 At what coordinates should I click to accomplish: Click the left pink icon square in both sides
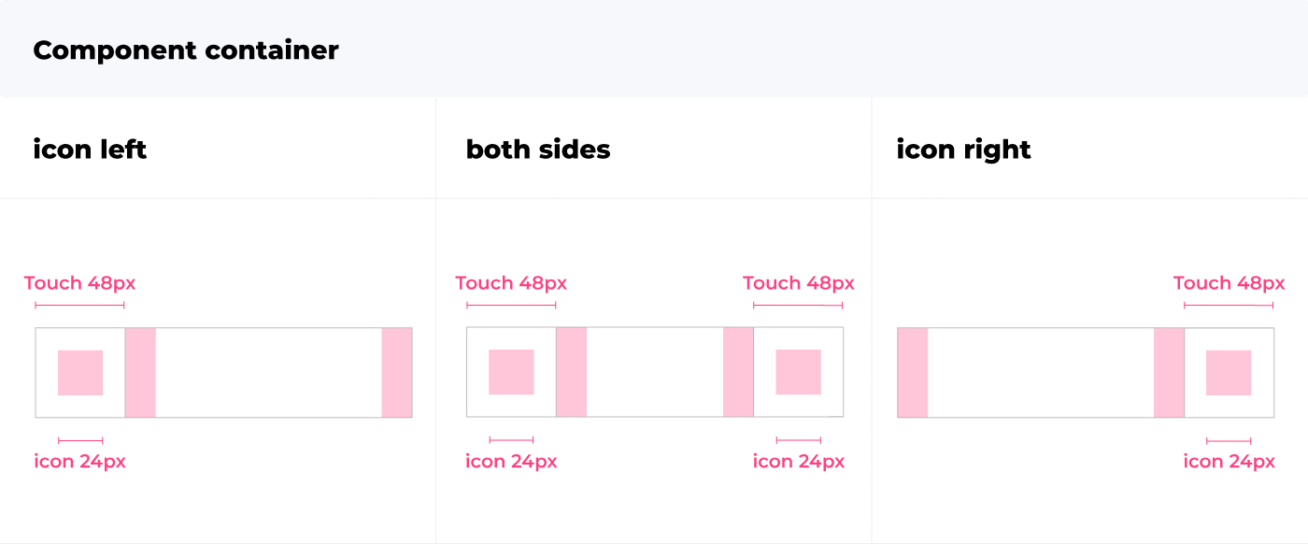511,372
